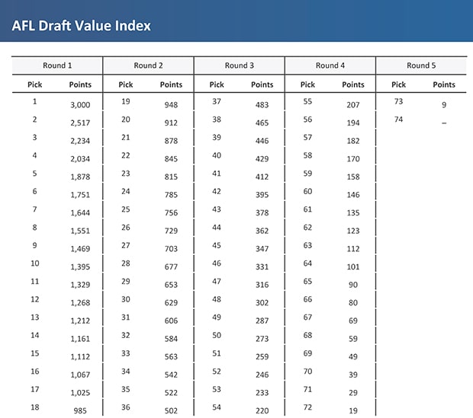The height and width of the screenshot is (418, 473).
Task: Click the points value '1,067'
Action: click(x=80, y=375)
